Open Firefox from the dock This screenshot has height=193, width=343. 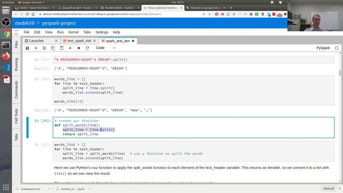point(6,56)
